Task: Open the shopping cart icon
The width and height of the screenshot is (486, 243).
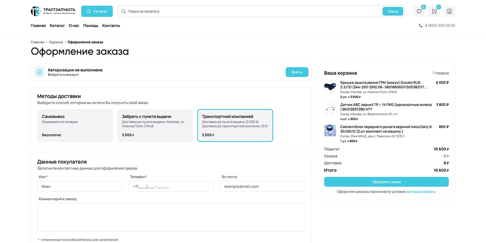Action: point(434,11)
